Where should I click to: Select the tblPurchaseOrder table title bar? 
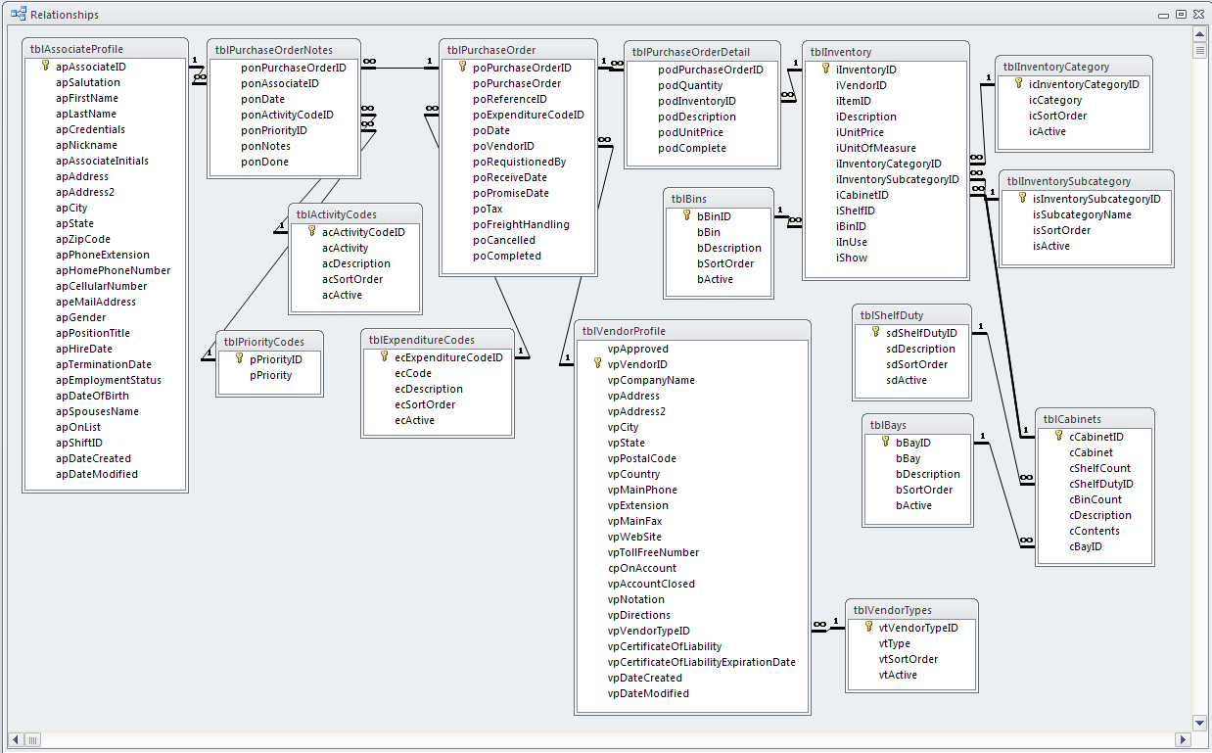(519, 47)
